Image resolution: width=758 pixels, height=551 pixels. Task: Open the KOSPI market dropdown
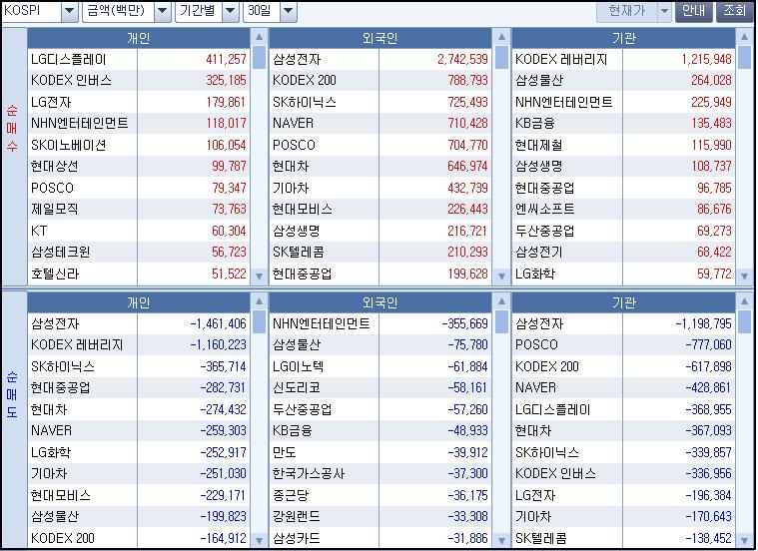[69, 12]
